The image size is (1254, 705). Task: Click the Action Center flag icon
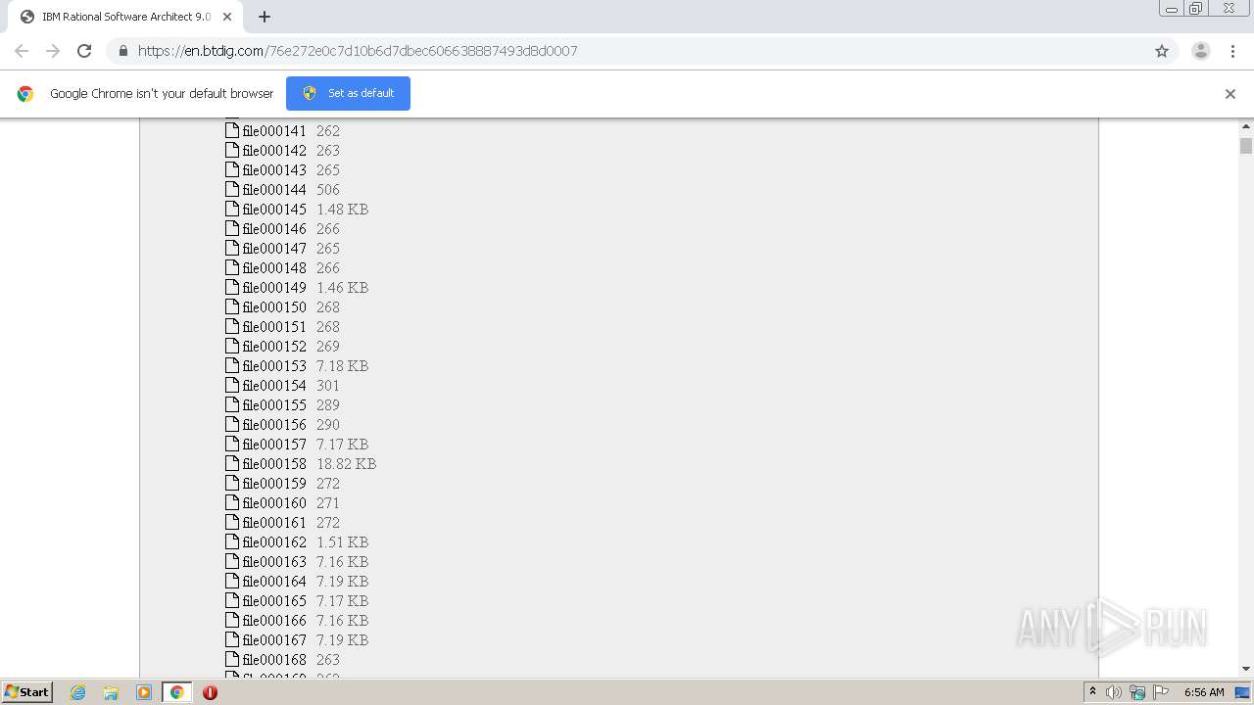coord(1161,692)
